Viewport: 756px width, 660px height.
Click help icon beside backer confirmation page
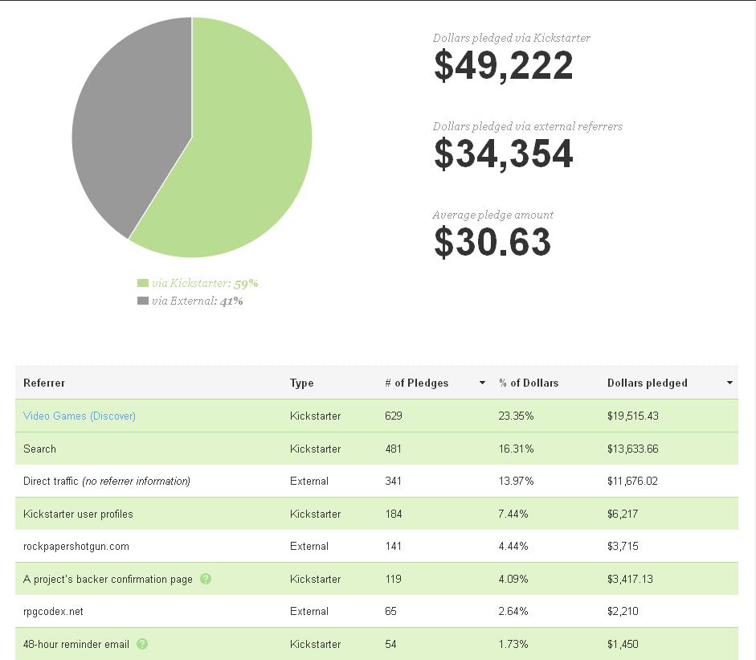click(206, 579)
